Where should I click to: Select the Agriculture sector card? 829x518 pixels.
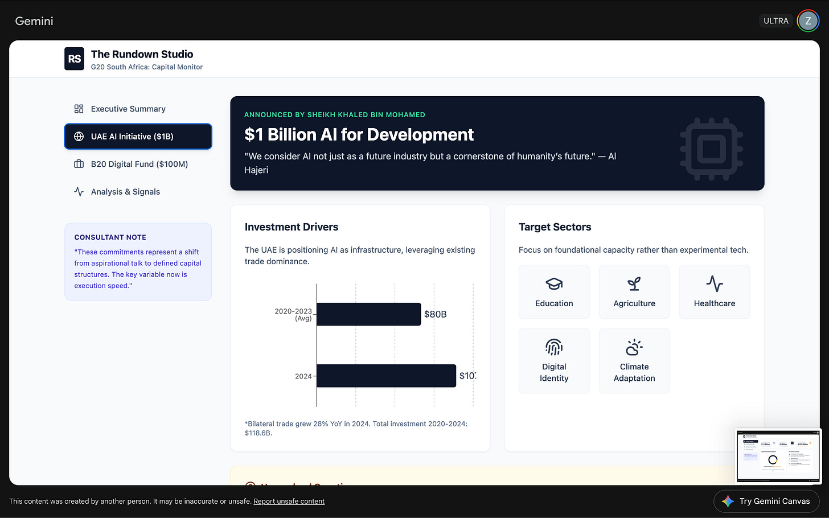tap(634, 291)
